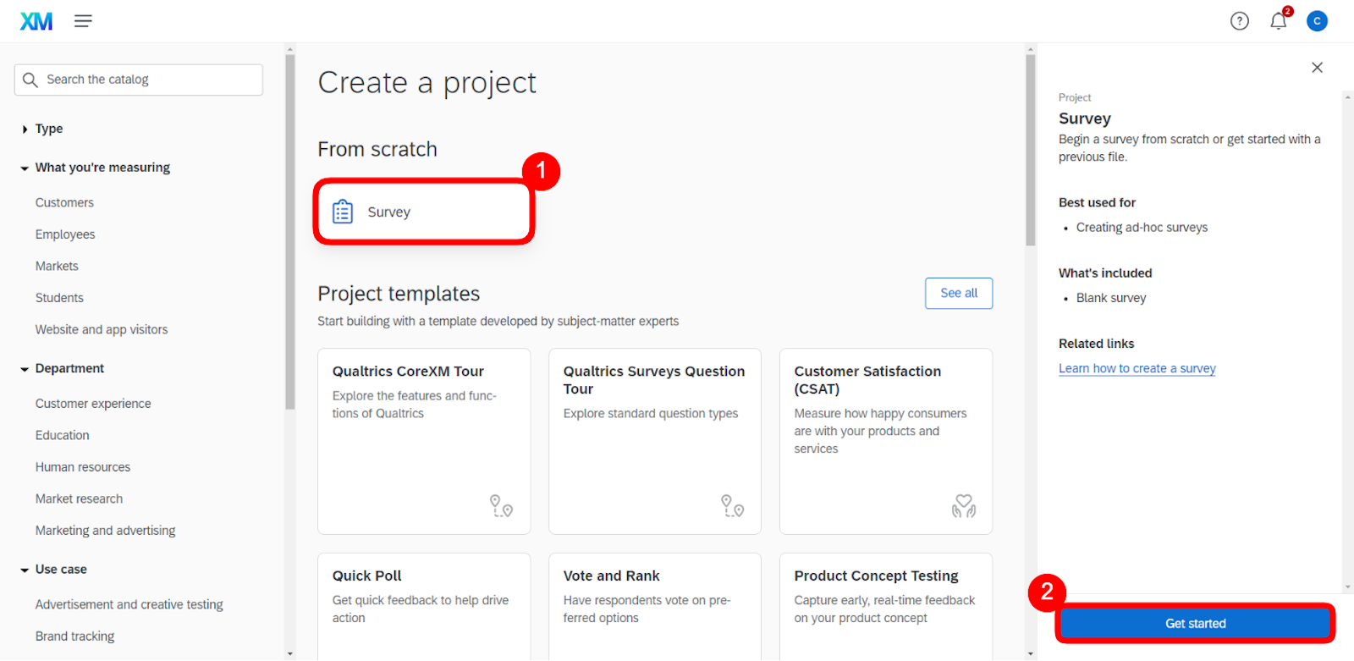
Task: Filter by Employees category
Action: coord(65,234)
